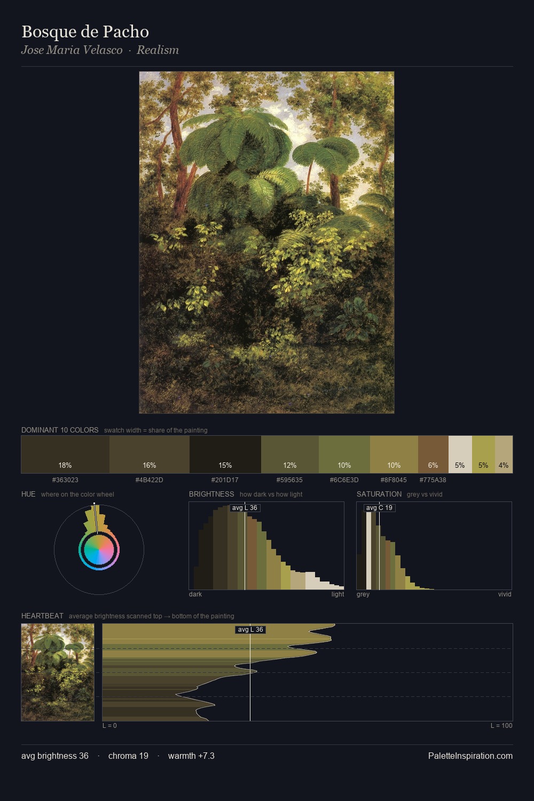Click the 'vivid' axis label under Saturation

[505, 594]
